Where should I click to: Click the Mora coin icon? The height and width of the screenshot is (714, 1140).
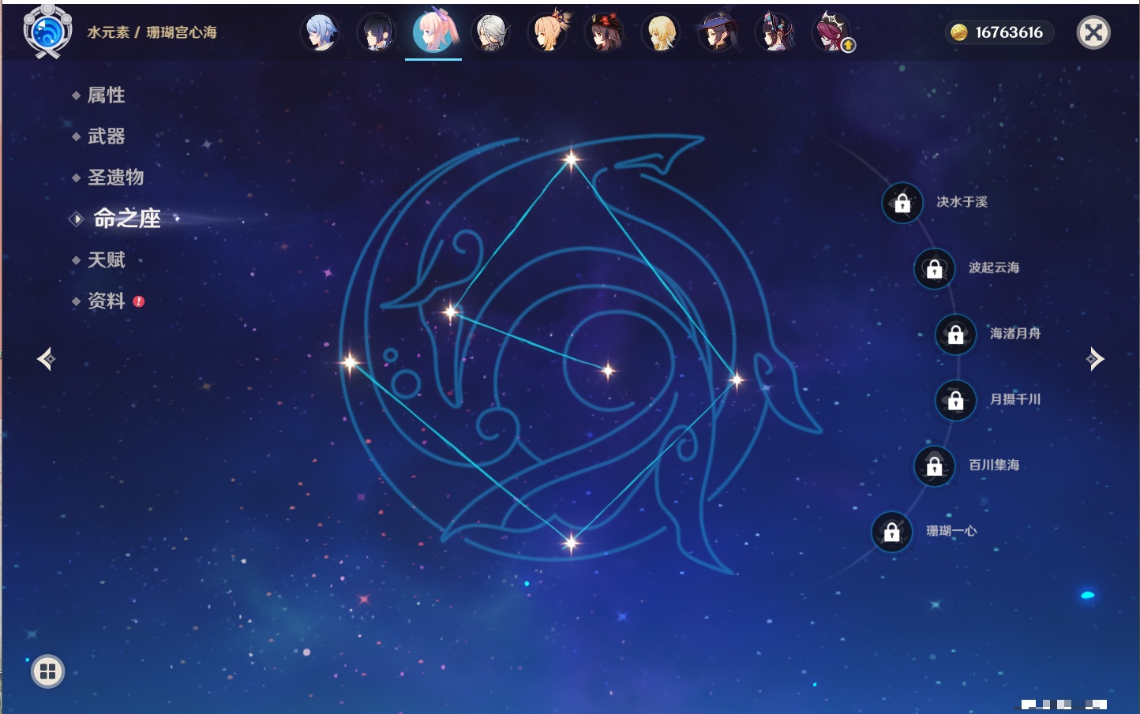[958, 32]
